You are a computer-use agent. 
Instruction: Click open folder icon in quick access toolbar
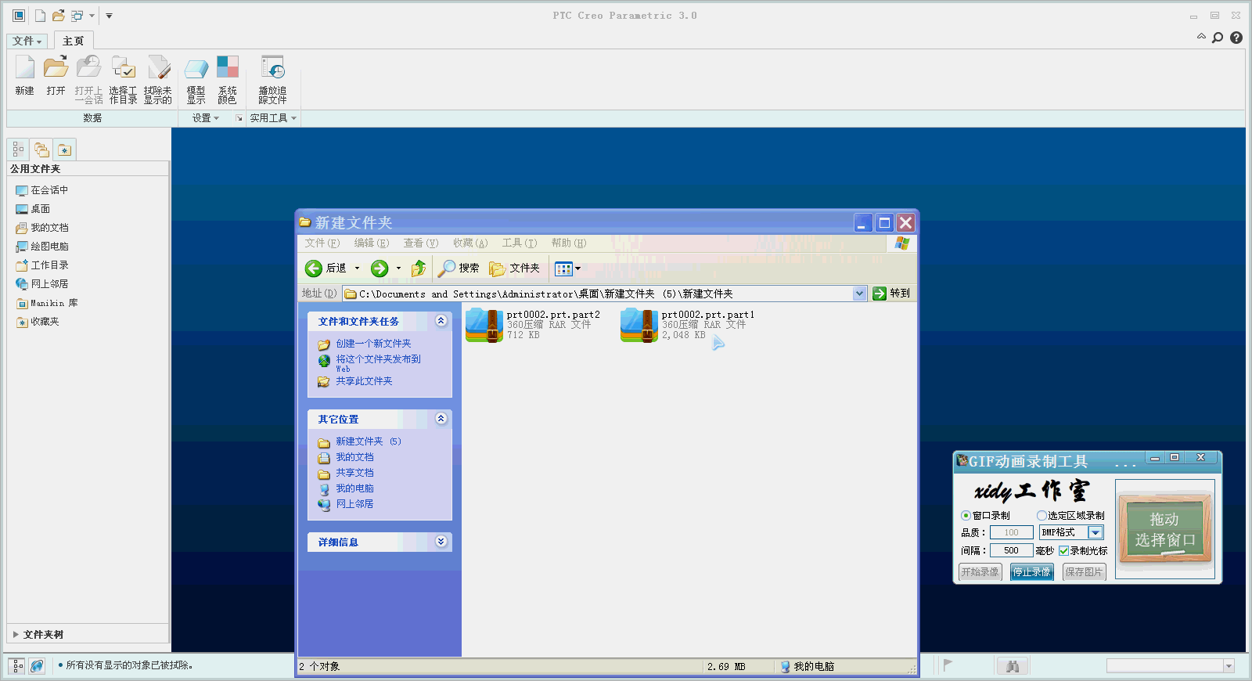tap(59, 16)
